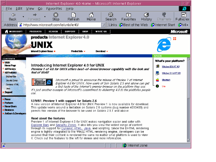Click the red Unix platform link
Image resolution: width=216 pixels, height=162 pixels.
coord(164,86)
